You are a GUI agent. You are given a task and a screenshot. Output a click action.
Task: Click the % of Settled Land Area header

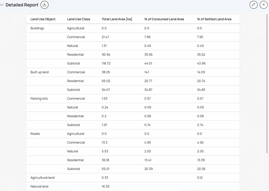pos(214,19)
